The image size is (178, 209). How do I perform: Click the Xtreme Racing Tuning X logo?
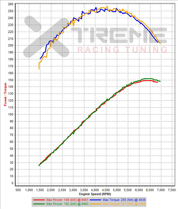48,36
